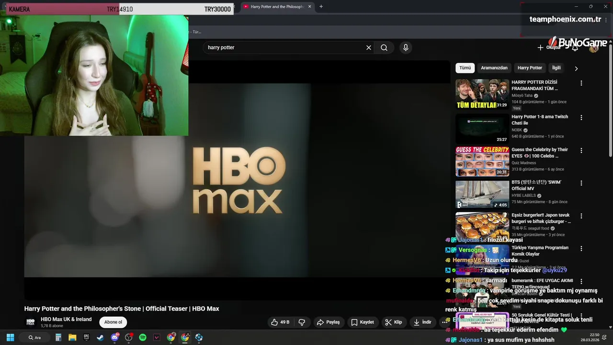Show more filter chips with right arrow
Screen dimensions: 613x345
point(576,69)
